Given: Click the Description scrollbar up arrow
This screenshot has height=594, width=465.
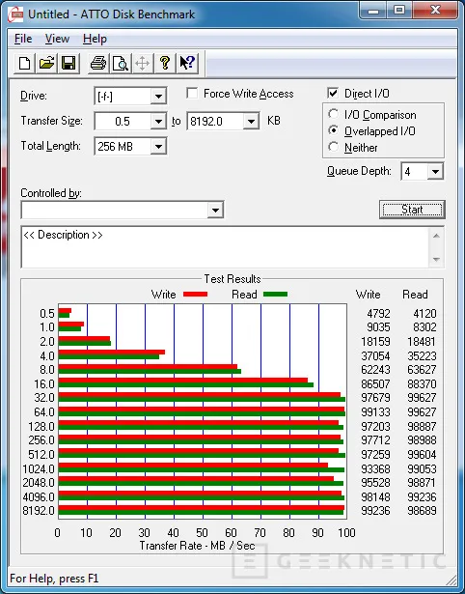Looking at the screenshot, I should (436, 236).
